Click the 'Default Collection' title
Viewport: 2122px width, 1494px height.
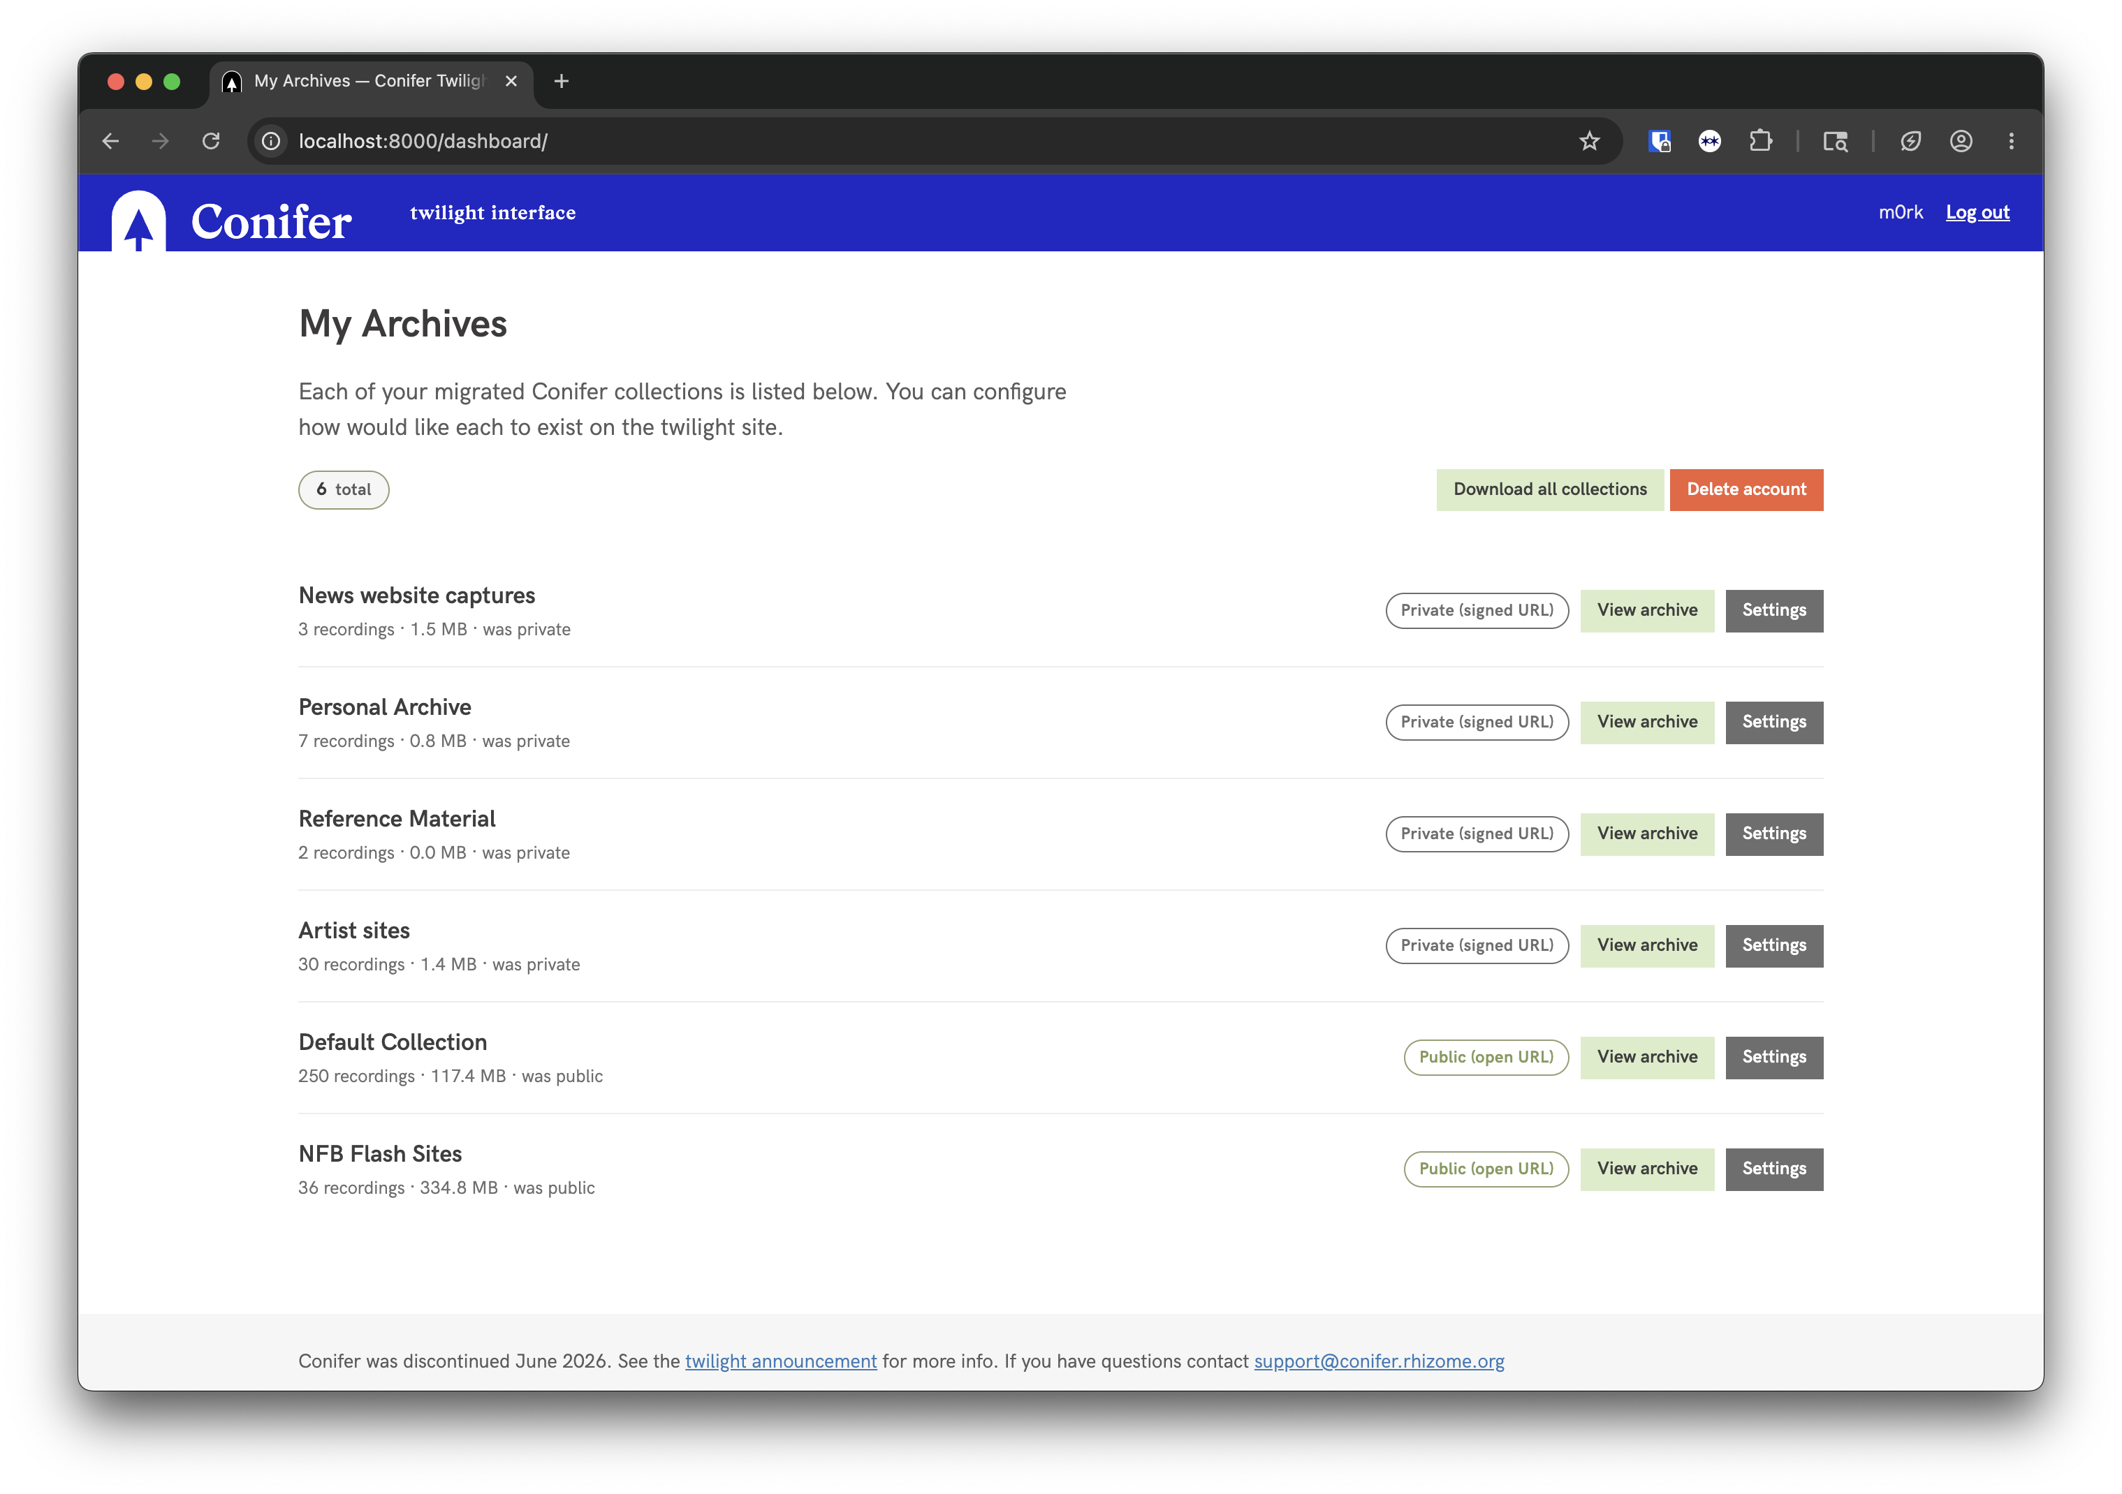click(393, 1043)
